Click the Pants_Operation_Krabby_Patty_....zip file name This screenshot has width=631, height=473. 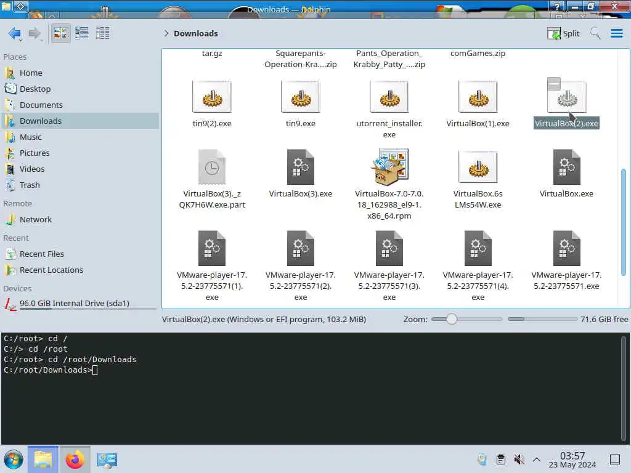click(389, 59)
